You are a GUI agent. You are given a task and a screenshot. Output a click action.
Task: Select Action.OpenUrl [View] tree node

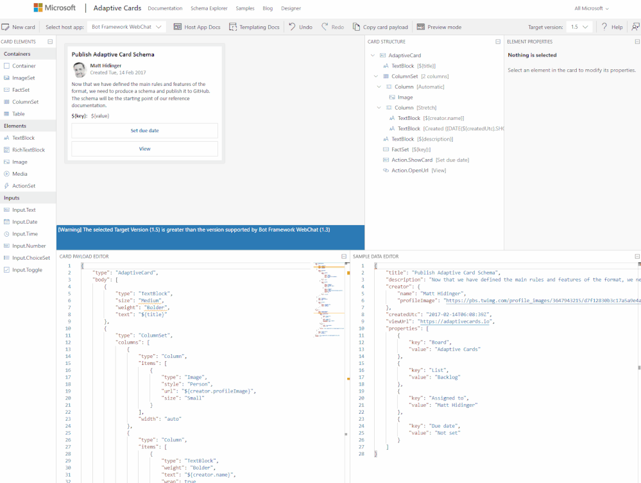pyautogui.click(x=415, y=171)
